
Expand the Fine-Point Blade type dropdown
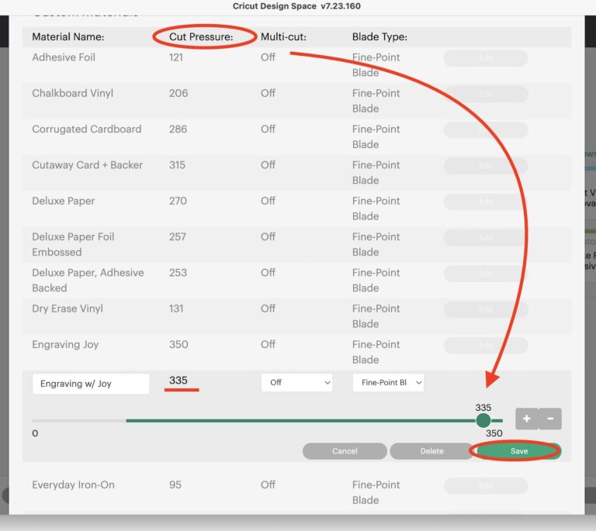[x=388, y=383]
